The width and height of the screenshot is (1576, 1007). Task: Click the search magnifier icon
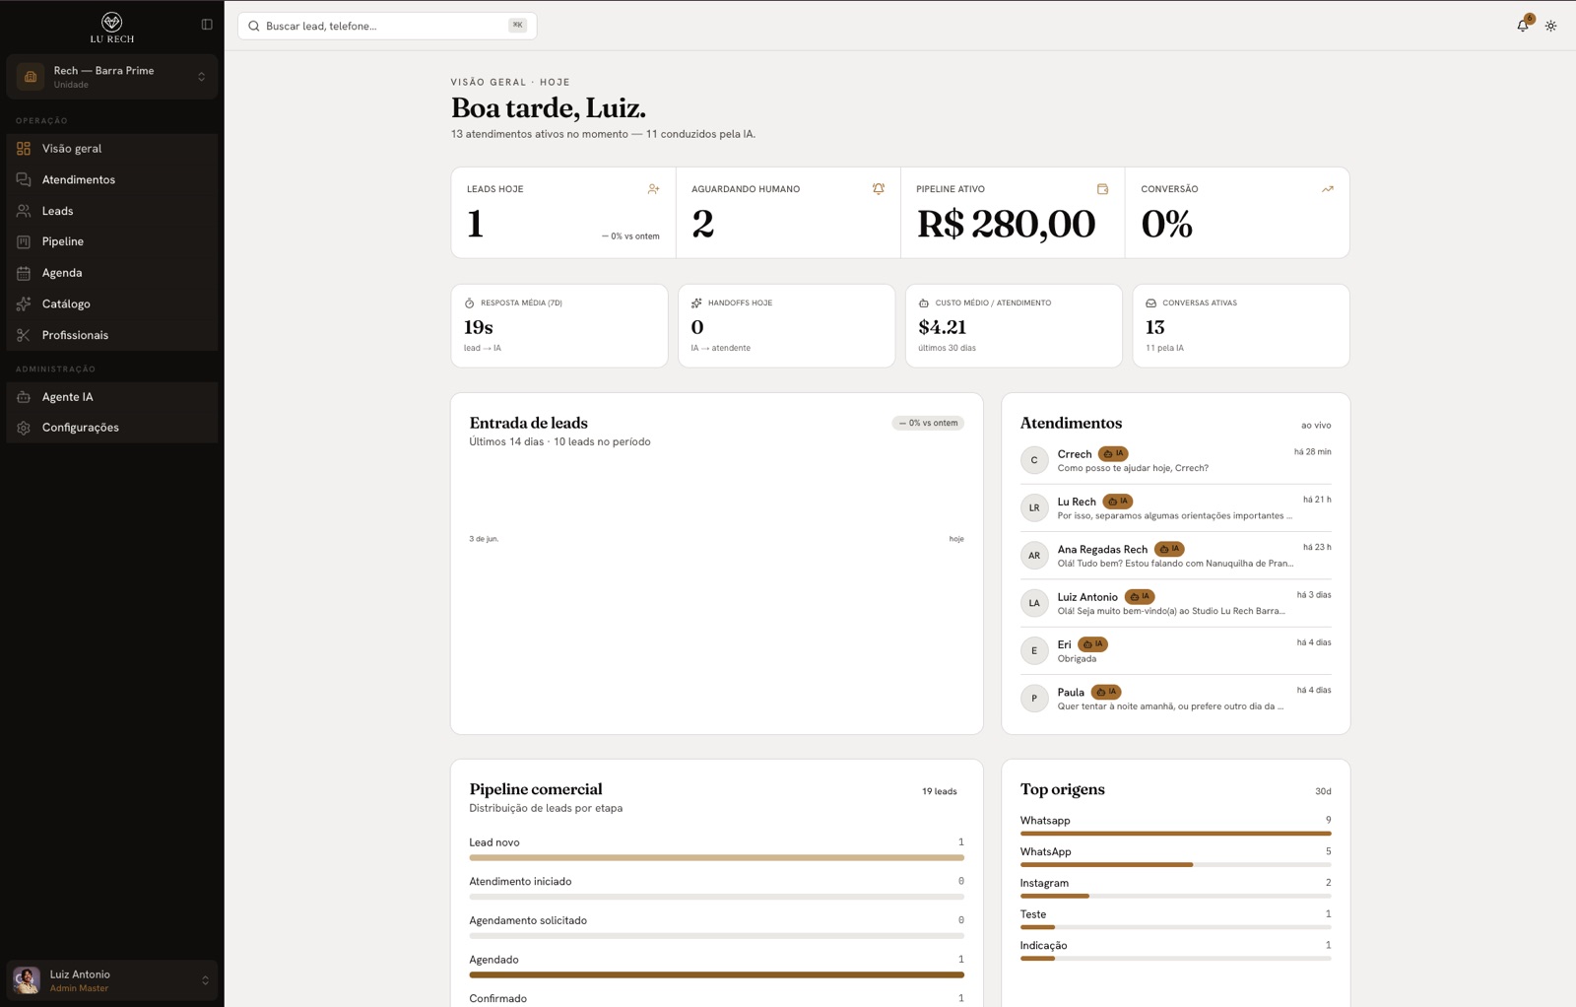254,26
